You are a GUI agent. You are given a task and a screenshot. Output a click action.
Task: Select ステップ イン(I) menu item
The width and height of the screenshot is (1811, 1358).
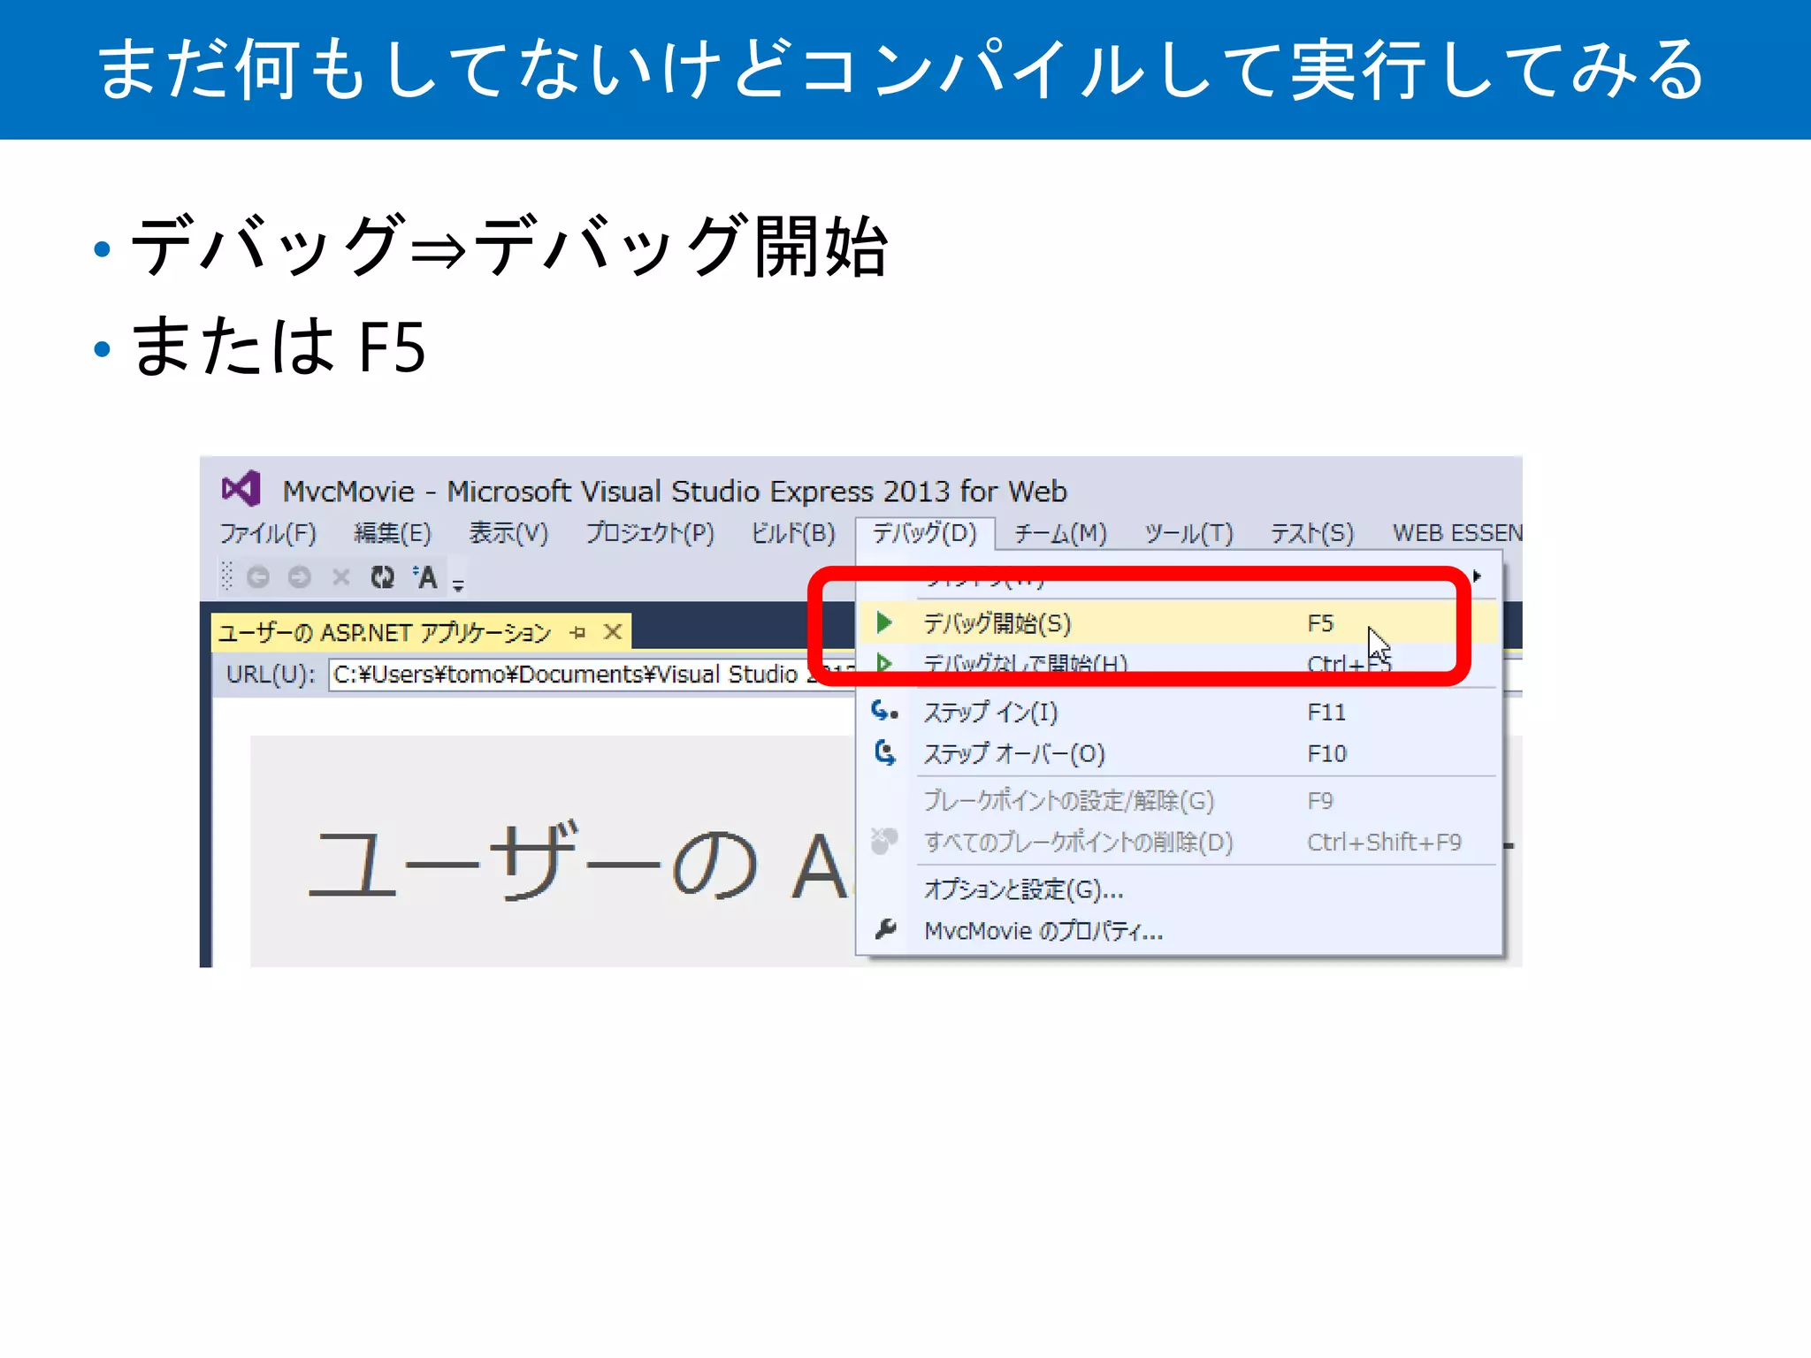(1180, 712)
